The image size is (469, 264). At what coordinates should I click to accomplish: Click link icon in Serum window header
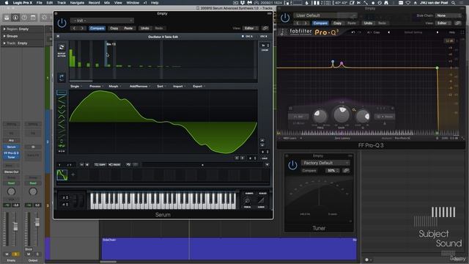click(265, 28)
